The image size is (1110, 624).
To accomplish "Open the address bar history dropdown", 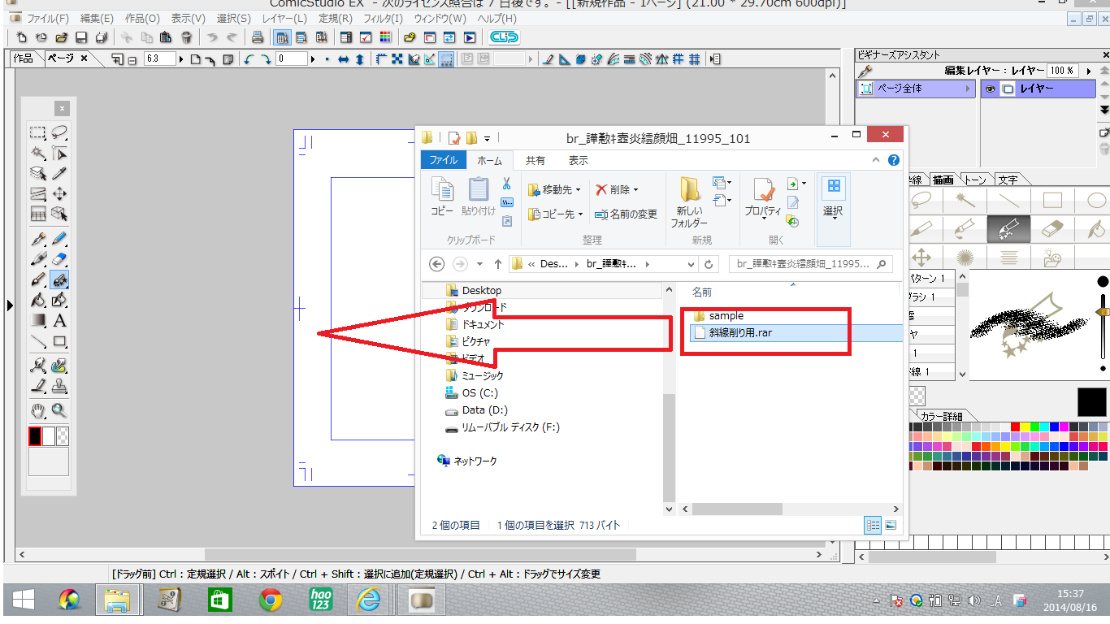I will pyautogui.click(x=692, y=264).
